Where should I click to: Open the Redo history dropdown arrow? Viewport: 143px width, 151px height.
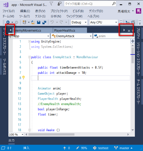pyautogui.click(x=66, y=22)
